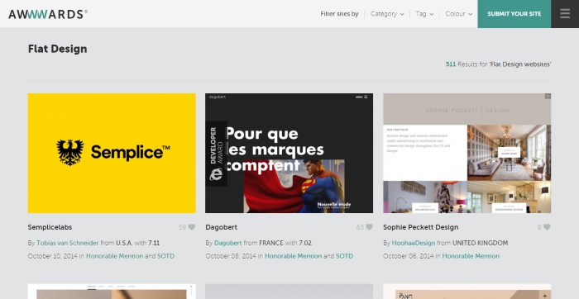Click the Sophie Peckett like count 8
Image resolution: width=579 pixels, height=299 pixels.
point(539,227)
